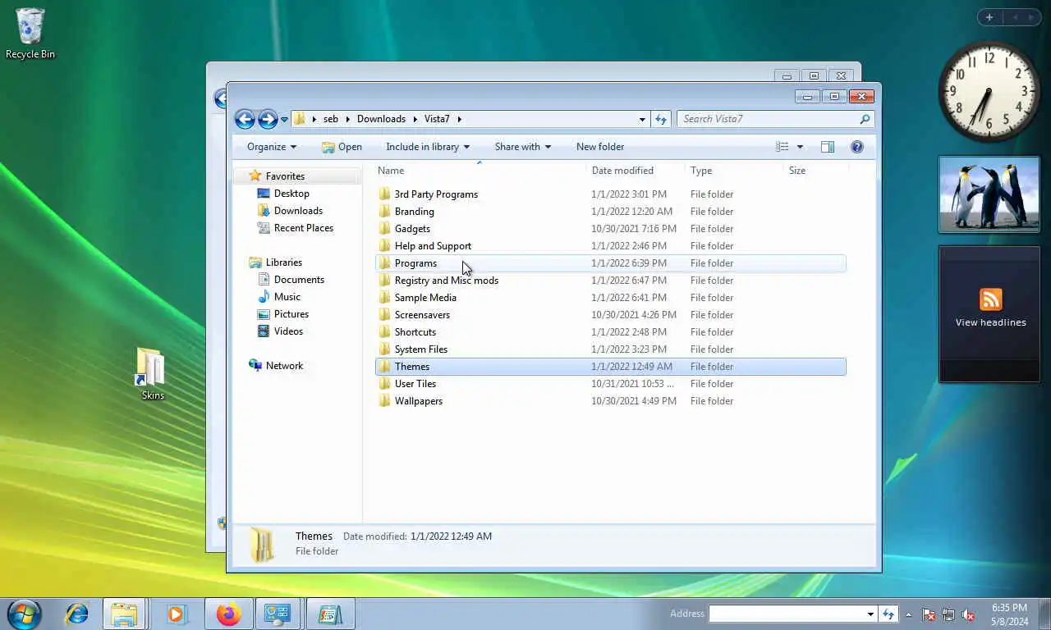Viewport: 1051px width, 630px height.
Task: Open Desktop in the navigation pane
Action: click(x=291, y=194)
